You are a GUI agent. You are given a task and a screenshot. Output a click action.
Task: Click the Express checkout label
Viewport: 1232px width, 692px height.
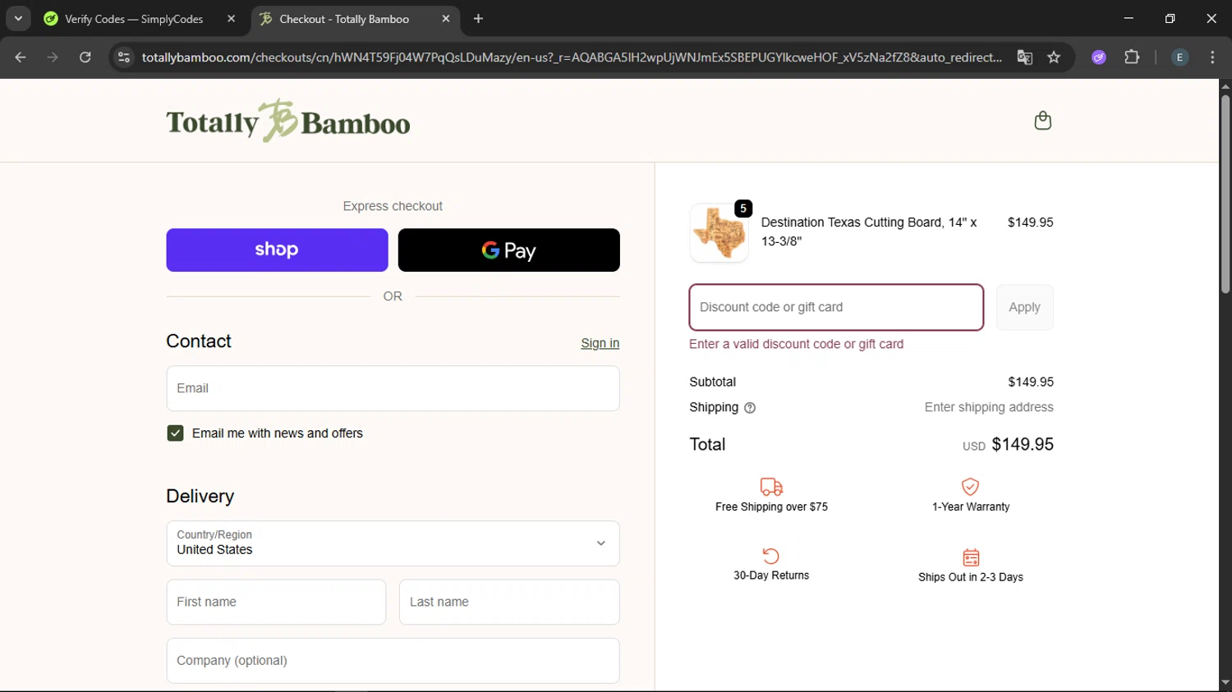coord(393,206)
